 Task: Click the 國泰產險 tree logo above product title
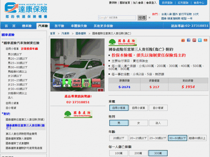(123, 42)
